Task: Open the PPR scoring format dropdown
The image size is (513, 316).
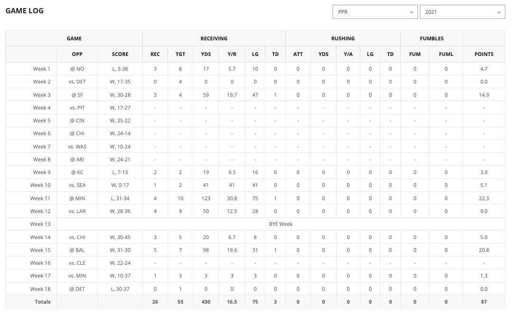Action: 375,12
